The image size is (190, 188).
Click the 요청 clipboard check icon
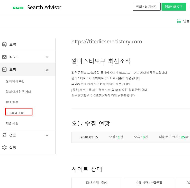coord(4,69)
